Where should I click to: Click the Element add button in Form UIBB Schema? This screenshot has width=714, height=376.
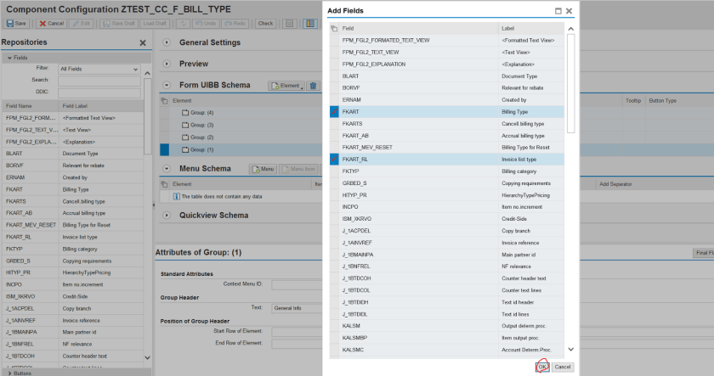pos(286,86)
